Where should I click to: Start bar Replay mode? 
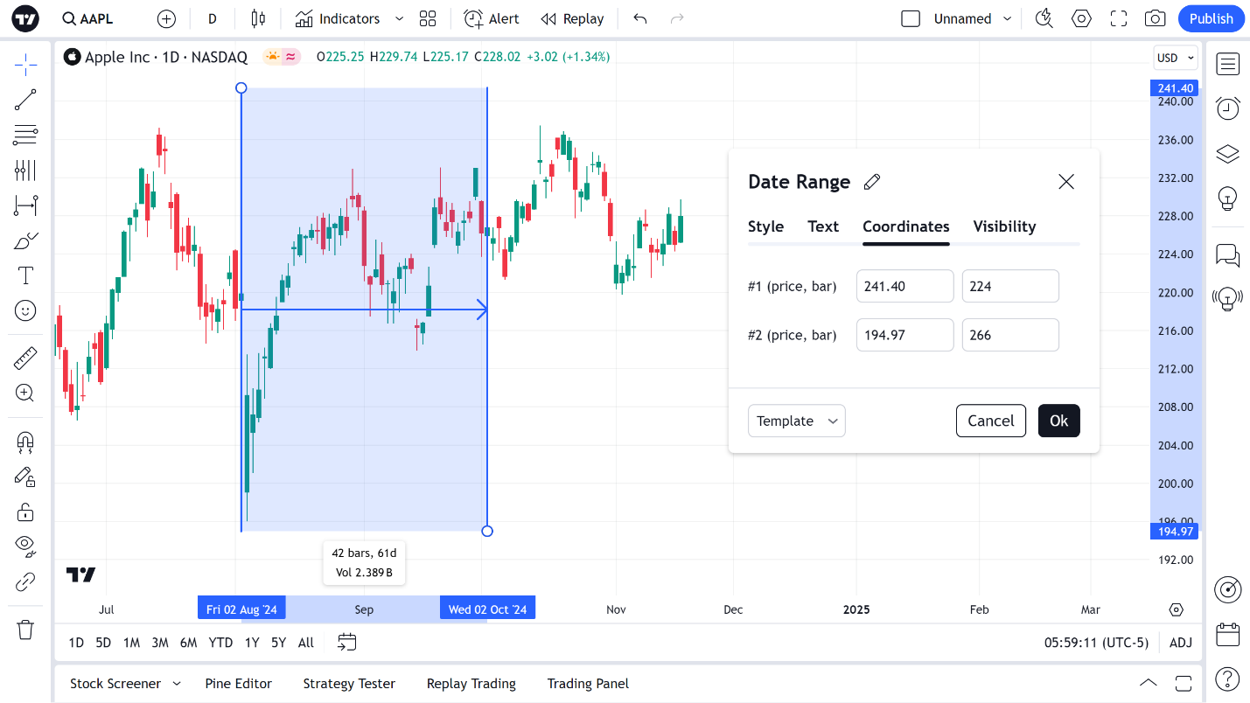click(x=572, y=18)
